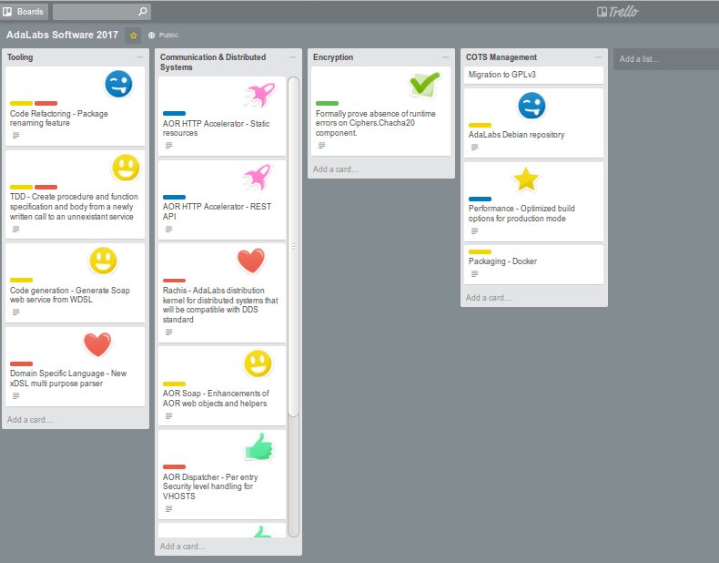Click green label on Chacha20 card

327,103
